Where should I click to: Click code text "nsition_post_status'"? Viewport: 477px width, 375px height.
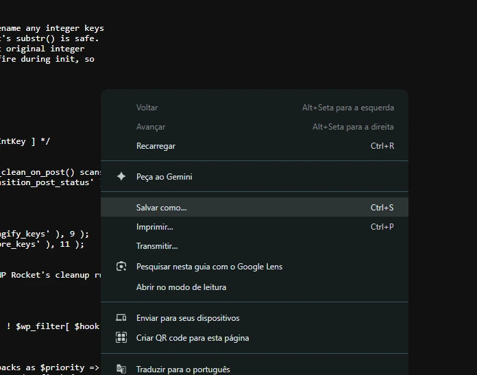[47, 182]
